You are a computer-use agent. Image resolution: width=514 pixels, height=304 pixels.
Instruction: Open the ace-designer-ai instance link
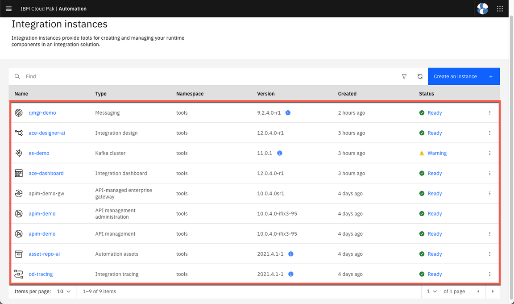pos(47,133)
